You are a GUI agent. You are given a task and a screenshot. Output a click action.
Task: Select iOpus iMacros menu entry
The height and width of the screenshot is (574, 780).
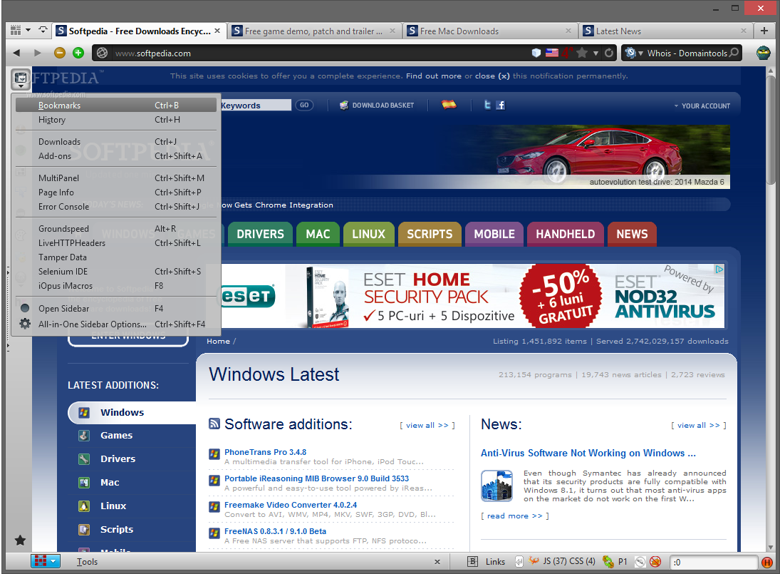[116, 286]
